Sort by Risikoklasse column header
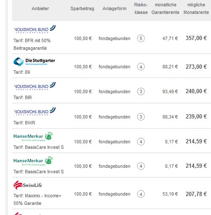Image resolution: width=211 pixels, height=215 pixels. tap(141, 8)
